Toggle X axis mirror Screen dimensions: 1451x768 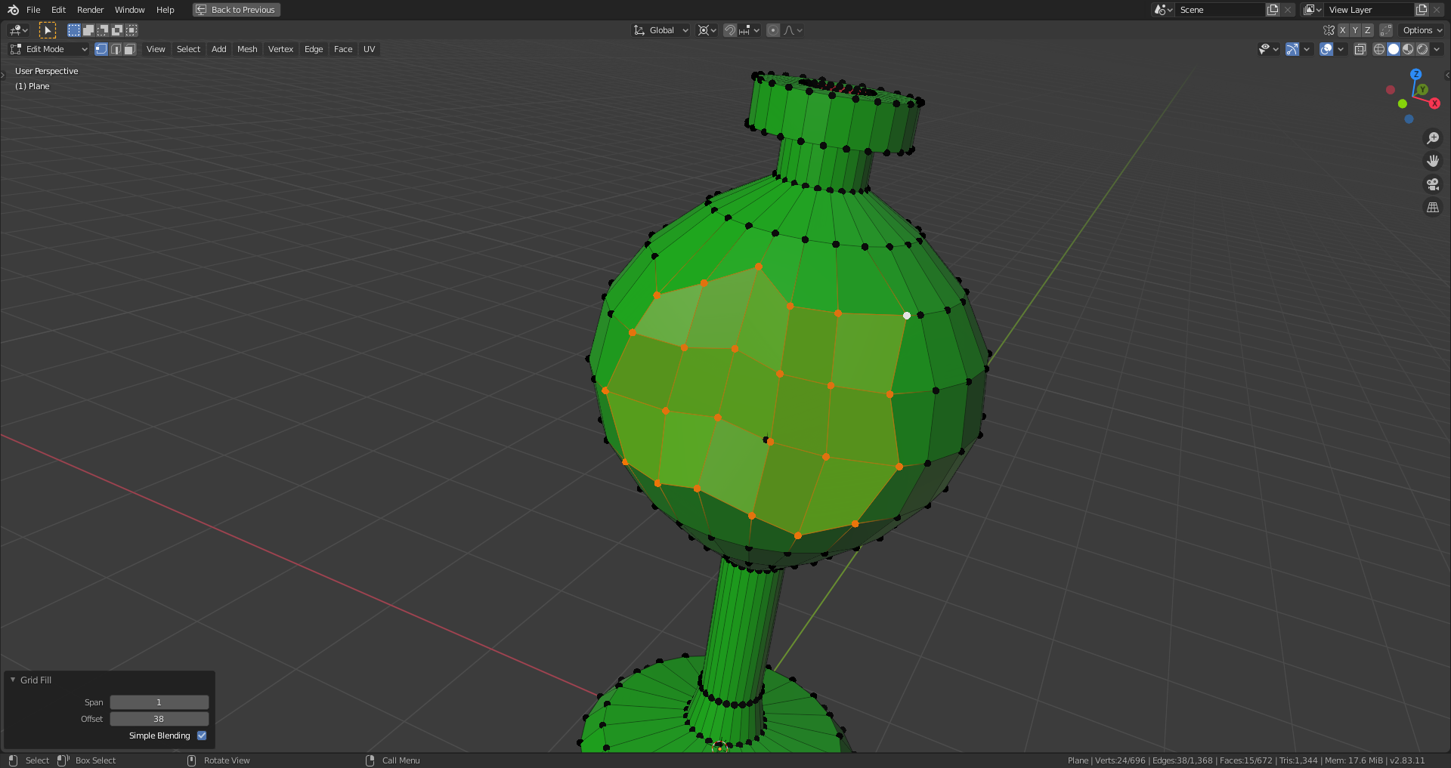click(1343, 30)
